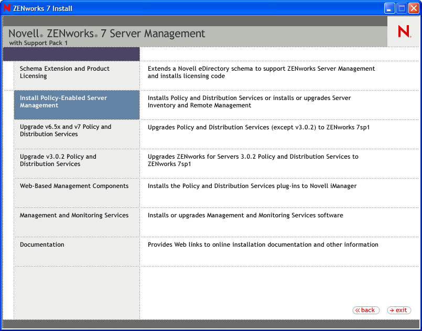Open Web-Based Management Components
422x331 pixels.
[x=73, y=186]
